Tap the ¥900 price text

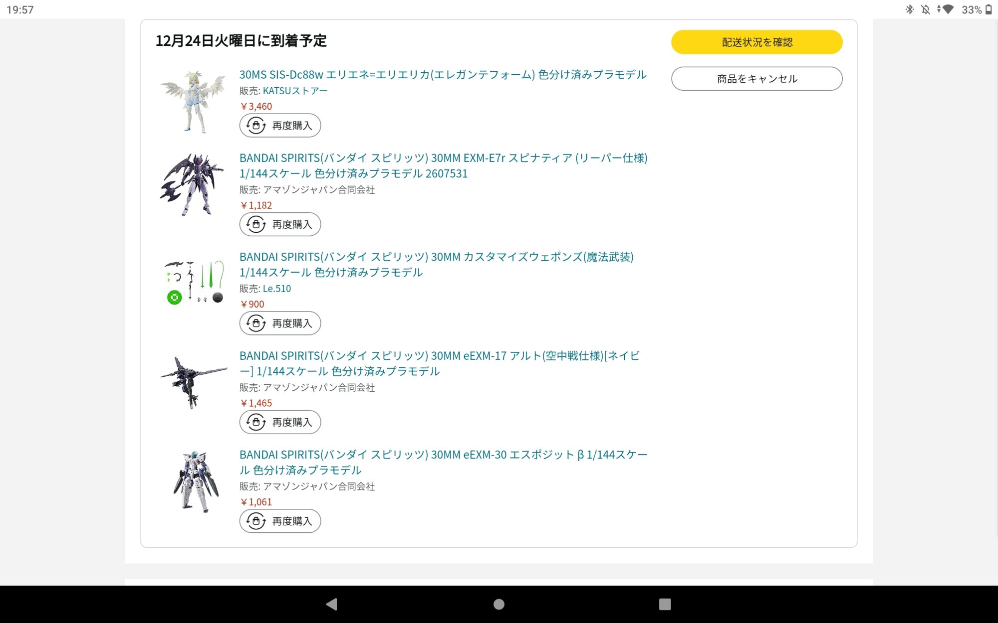pos(252,304)
